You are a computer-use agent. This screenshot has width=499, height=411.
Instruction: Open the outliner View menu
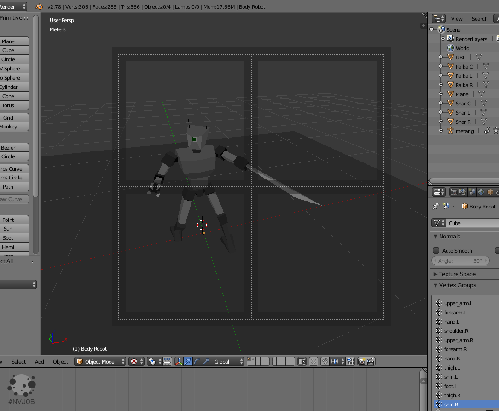click(456, 19)
